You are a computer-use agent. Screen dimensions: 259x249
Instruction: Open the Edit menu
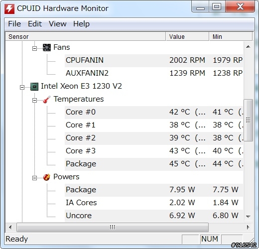[x=35, y=24]
